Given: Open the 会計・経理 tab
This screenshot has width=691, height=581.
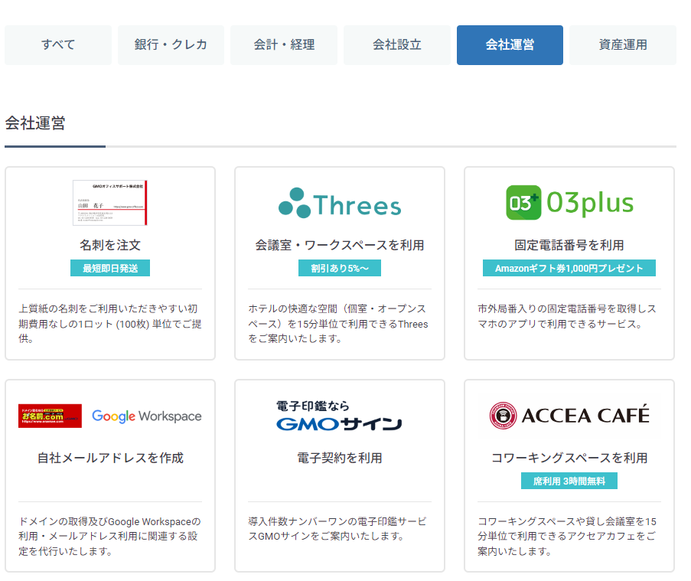Looking at the screenshot, I should point(284,45).
